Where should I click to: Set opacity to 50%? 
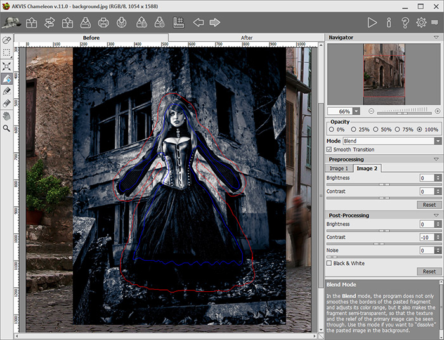coord(375,129)
